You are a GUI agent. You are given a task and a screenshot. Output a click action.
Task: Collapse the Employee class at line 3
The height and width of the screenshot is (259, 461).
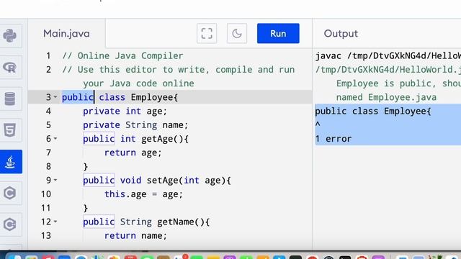(55, 97)
